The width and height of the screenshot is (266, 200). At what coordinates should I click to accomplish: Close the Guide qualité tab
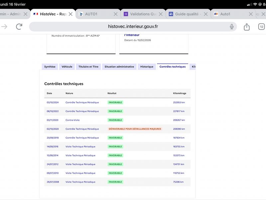click(x=206, y=14)
